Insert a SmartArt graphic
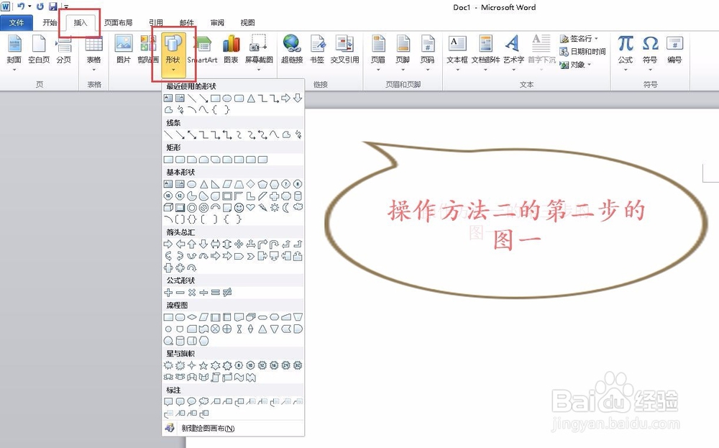 coord(203,51)
